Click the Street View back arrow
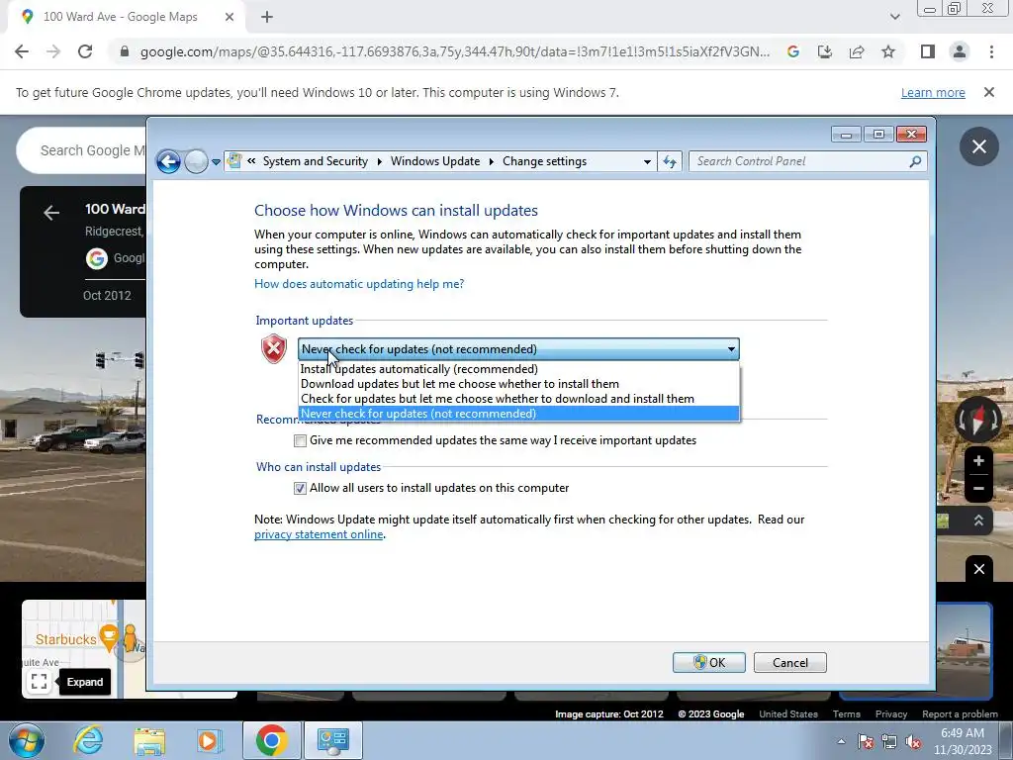Screen dimensions: 1013x760 [x=51, y=213]
